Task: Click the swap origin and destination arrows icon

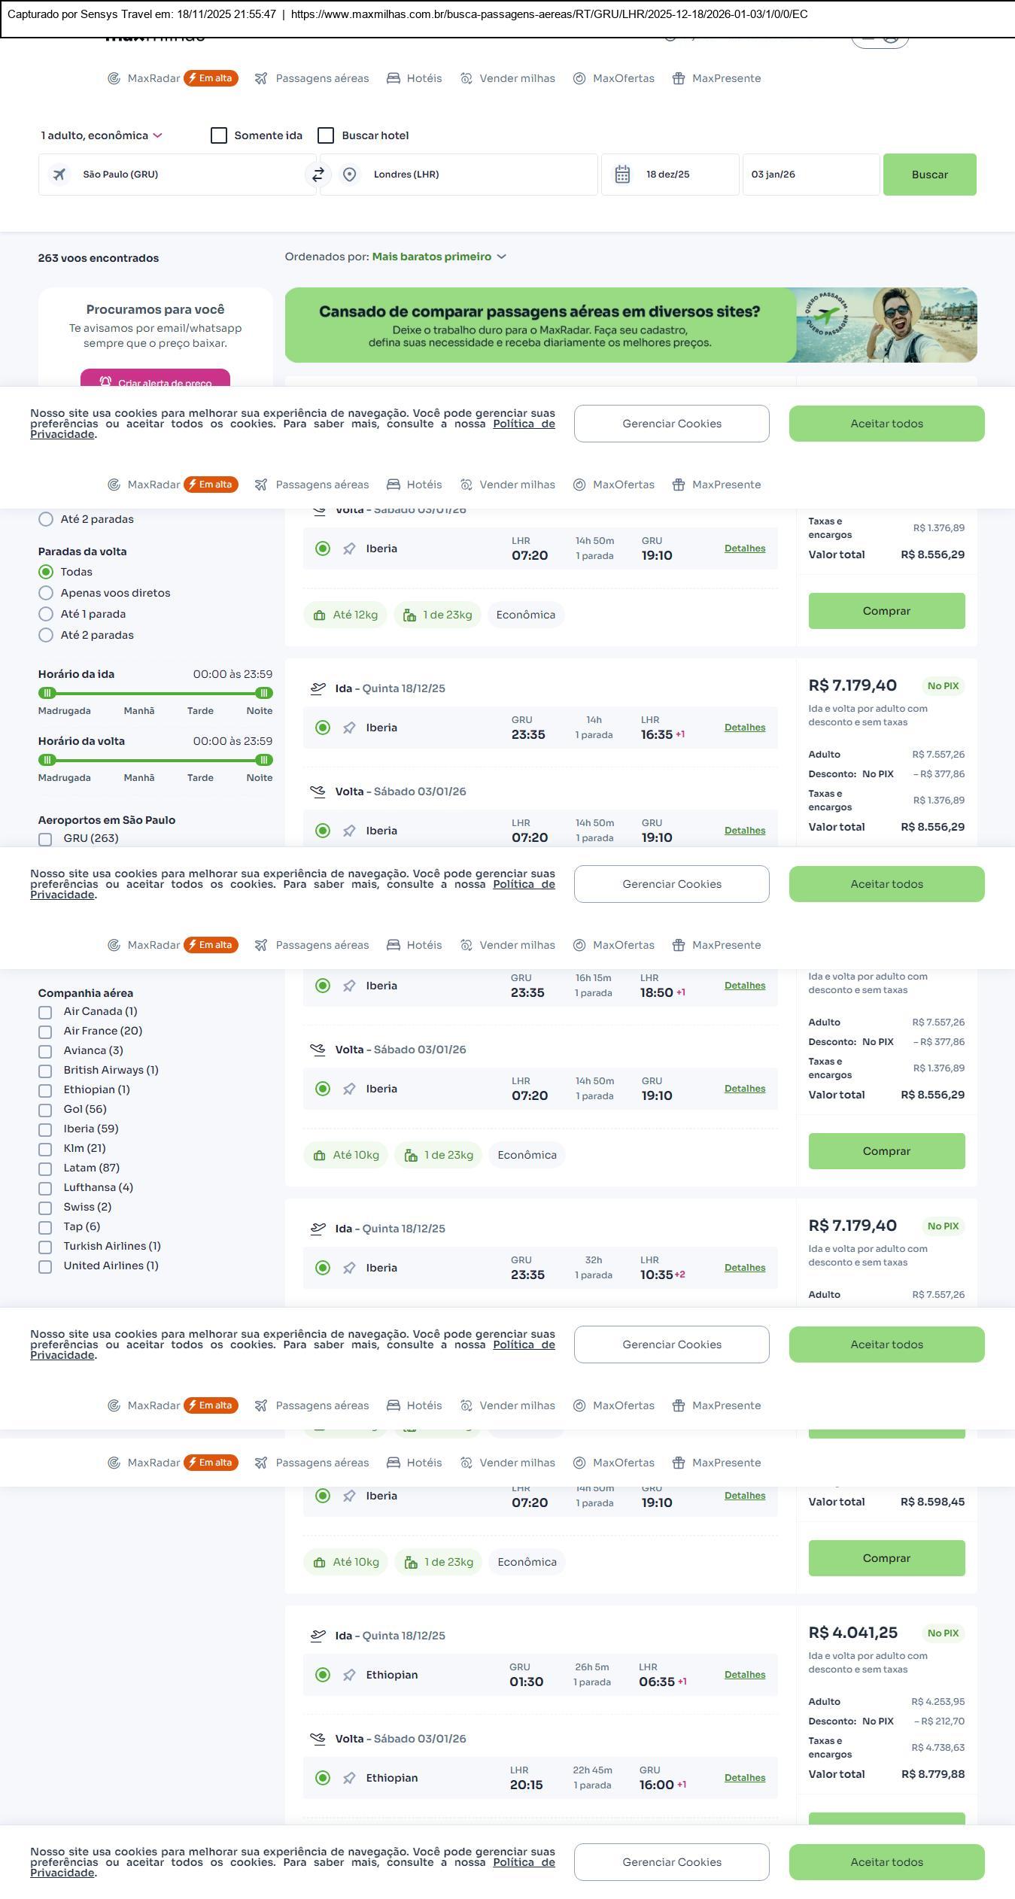Action: pos(318,175)
